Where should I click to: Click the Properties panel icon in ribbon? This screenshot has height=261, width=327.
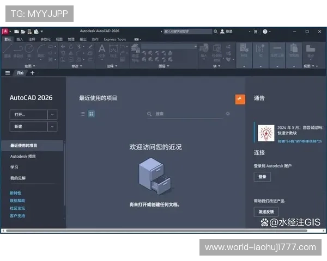[244, 48]
